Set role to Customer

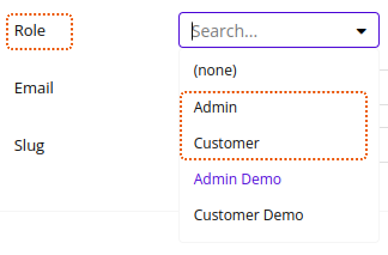pyautogui.click(x=226, y=144)
